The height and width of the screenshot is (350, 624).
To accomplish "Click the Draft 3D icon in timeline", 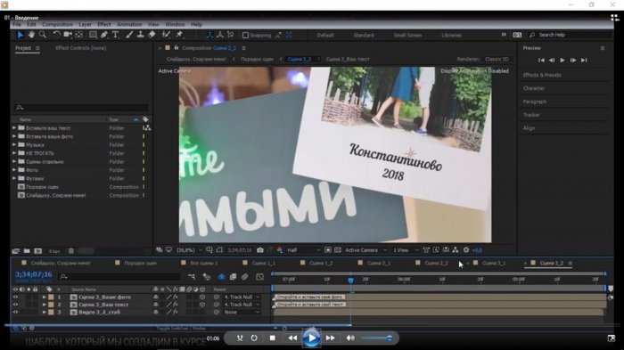I will 207,276.
